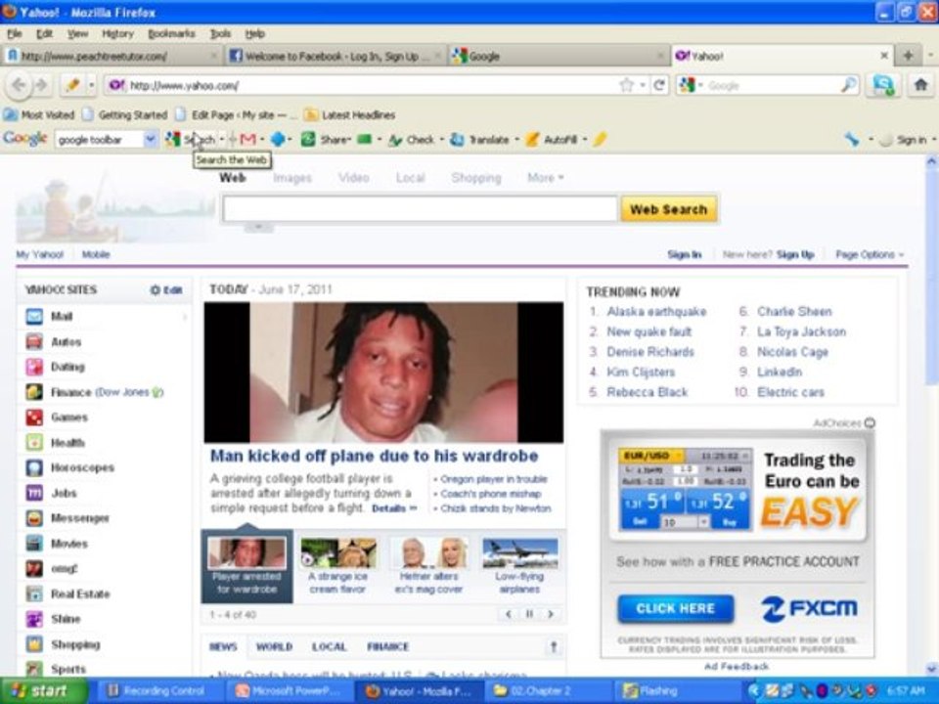
Task: Open the Charlie Sheen trending link
Action: tap(794, 311)
